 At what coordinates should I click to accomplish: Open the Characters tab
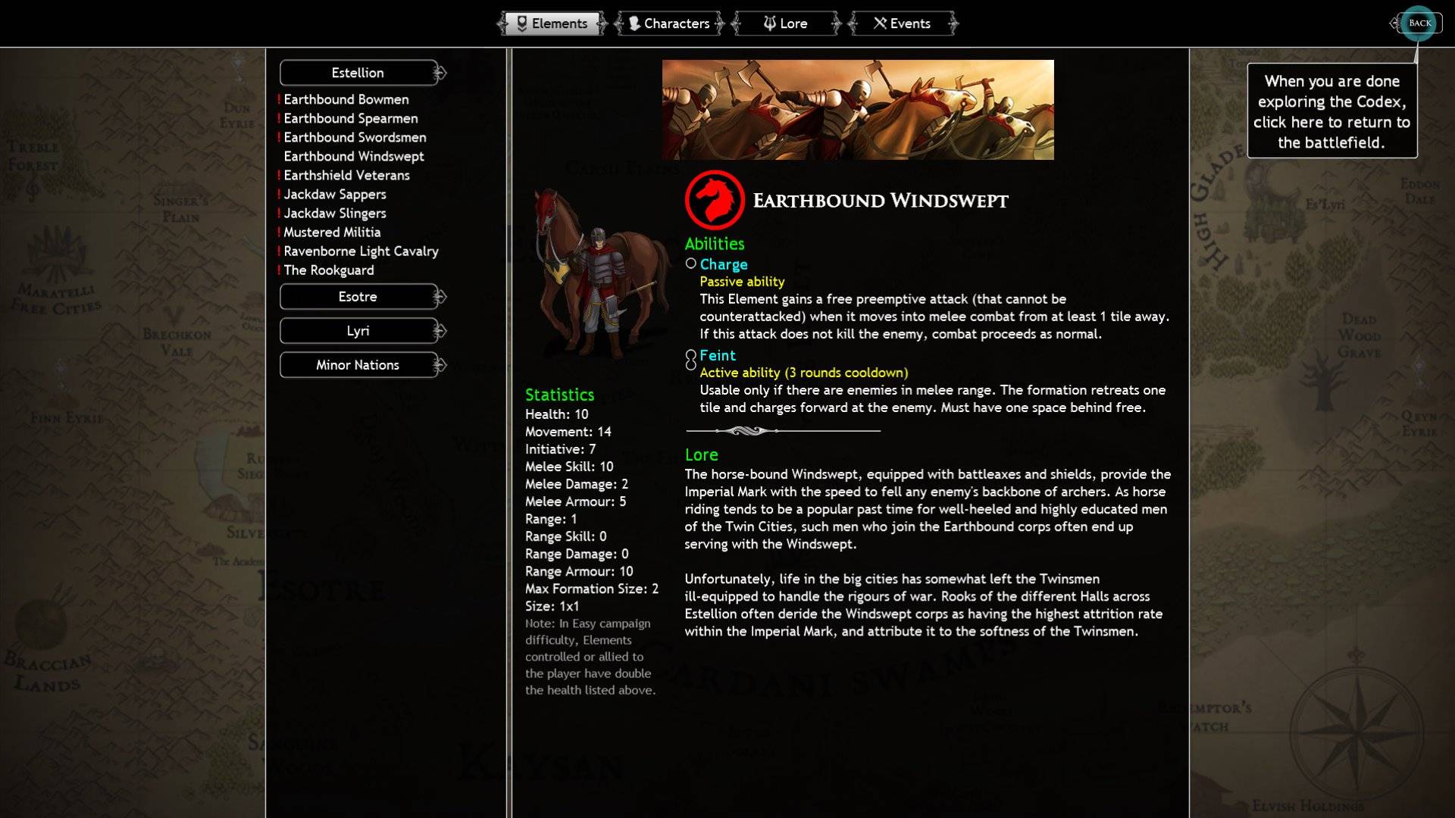point(669,23)
